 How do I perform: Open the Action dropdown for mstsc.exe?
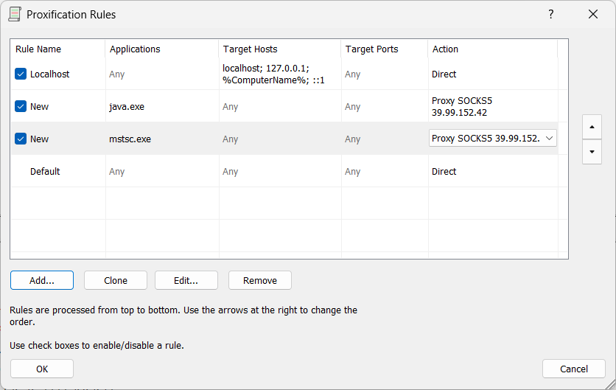pyautogui.click(x=549, y=139)
